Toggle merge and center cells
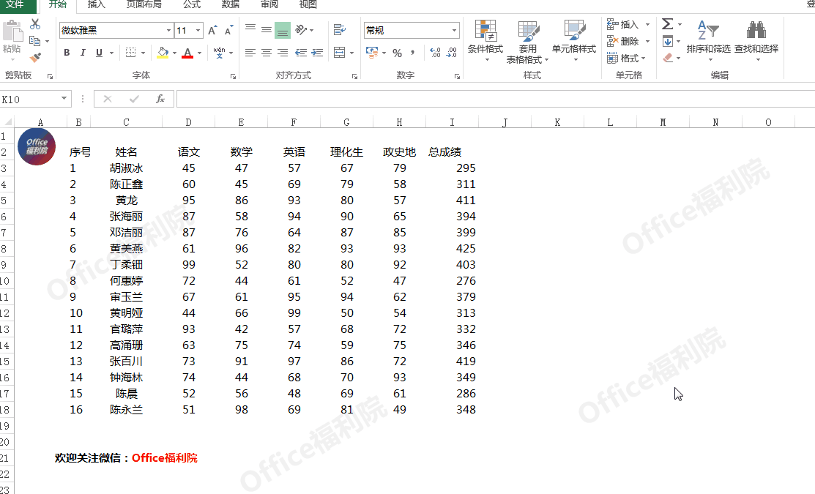The width and height of the screenshot is (815, 494). (x=340, y=53)
